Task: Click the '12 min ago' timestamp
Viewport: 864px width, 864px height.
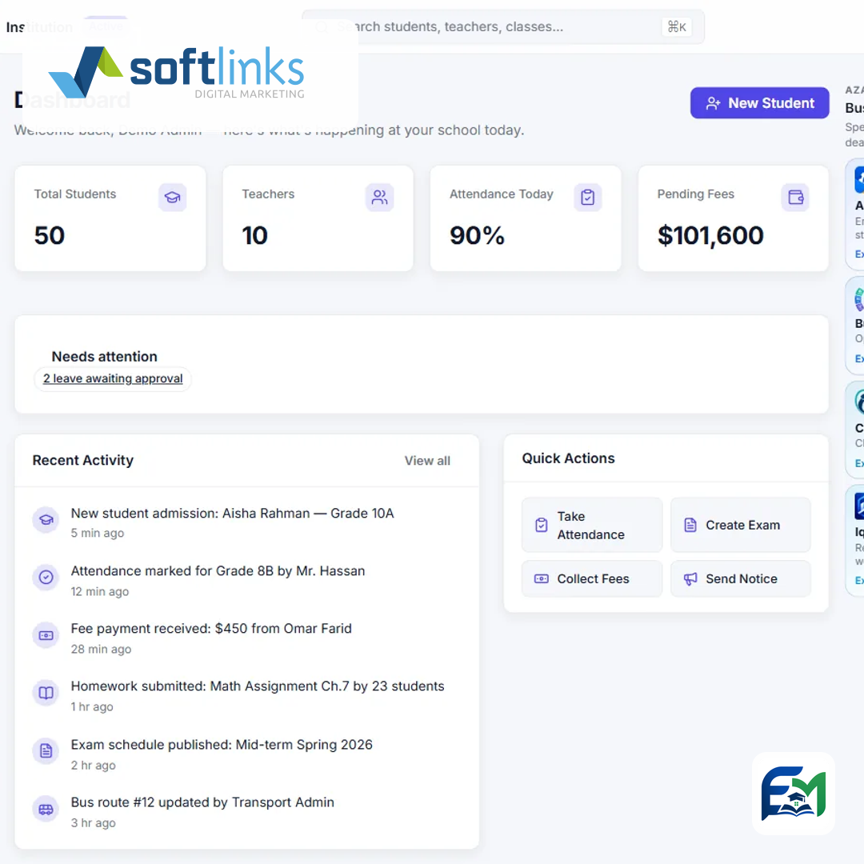Action: 100,592
